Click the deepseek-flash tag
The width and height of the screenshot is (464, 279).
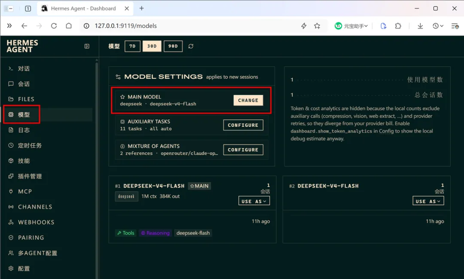click(x=193, y=233)
